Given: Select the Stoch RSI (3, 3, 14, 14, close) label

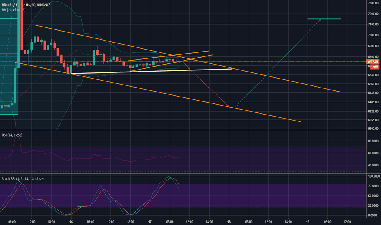Looking at the screenshot, I should coord(23,178).
